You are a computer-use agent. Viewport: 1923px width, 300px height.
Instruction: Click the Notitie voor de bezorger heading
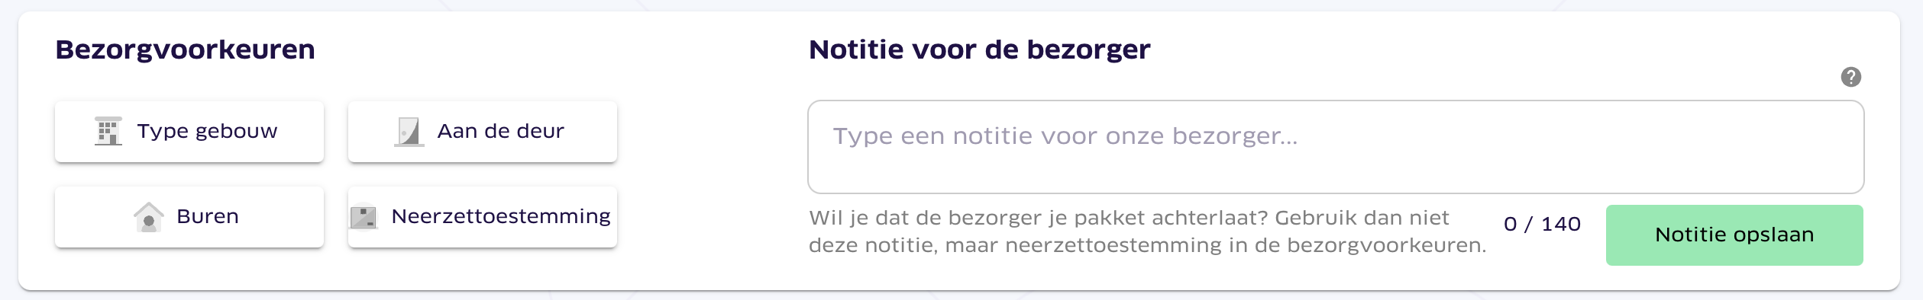click(x=979, y=49)
